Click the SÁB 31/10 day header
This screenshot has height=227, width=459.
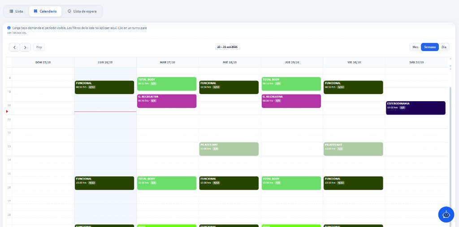click(x=416, y=62)
